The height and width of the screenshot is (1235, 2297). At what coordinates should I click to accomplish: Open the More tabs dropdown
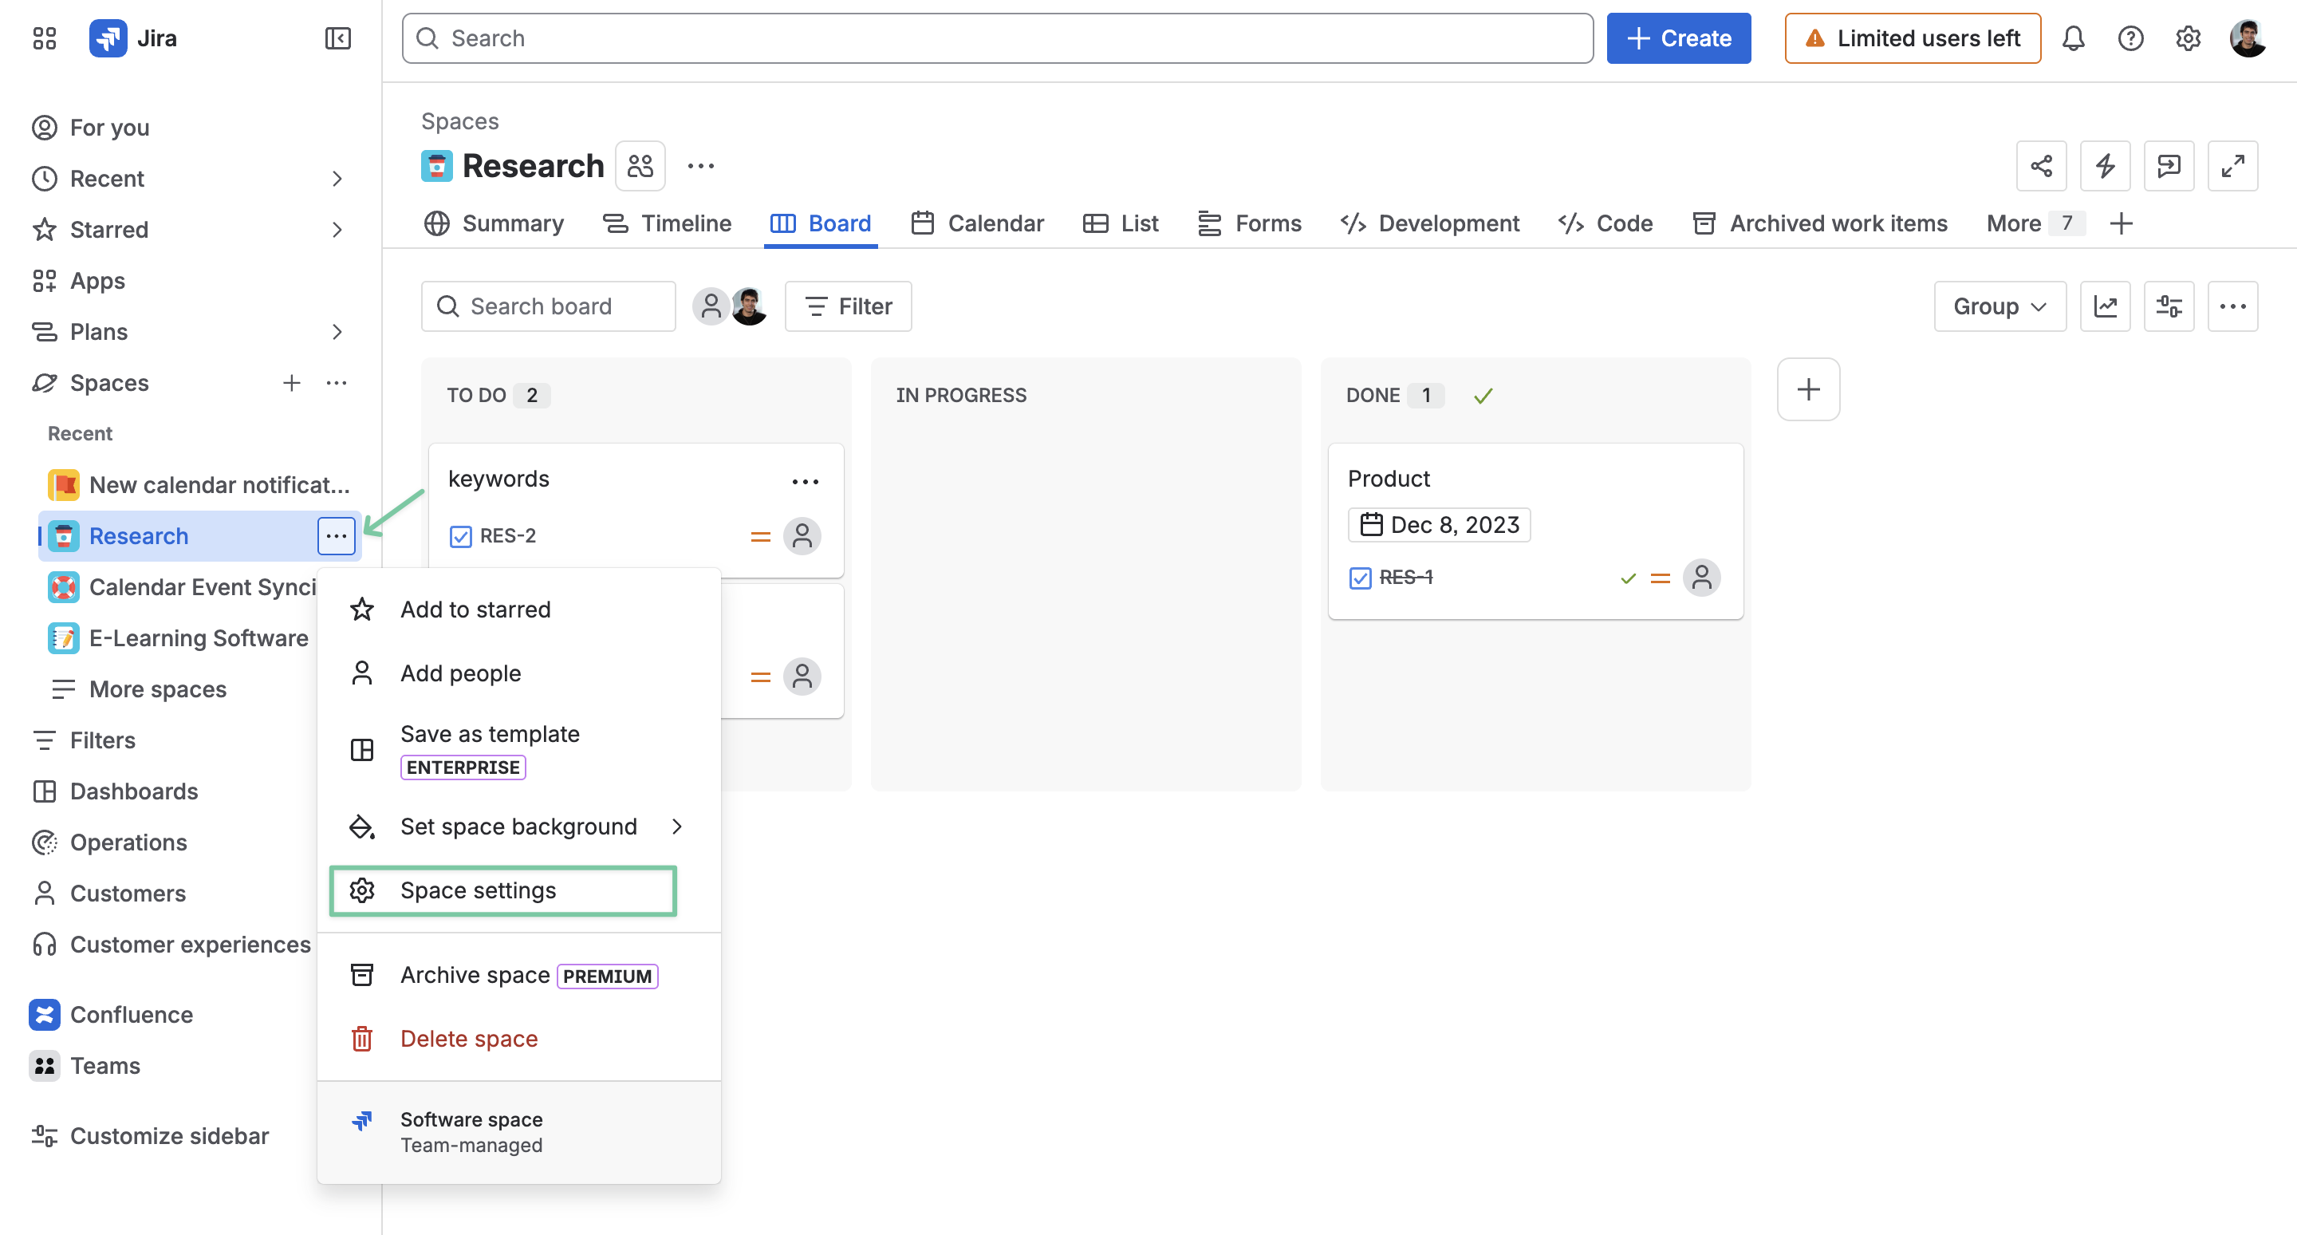pos(2034,223)
